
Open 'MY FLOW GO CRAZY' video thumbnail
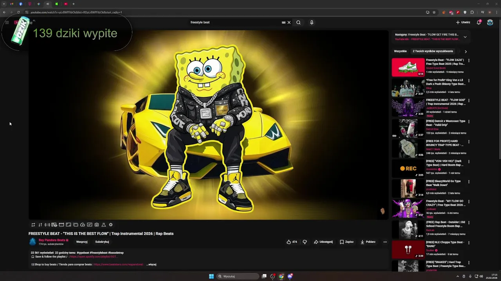(x=408, y=209)
